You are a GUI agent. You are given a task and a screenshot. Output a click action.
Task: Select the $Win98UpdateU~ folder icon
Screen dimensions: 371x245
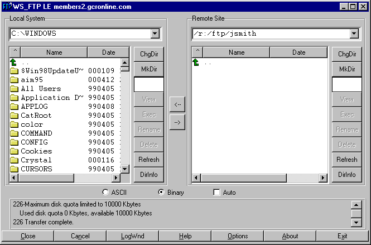coord(14,71)
